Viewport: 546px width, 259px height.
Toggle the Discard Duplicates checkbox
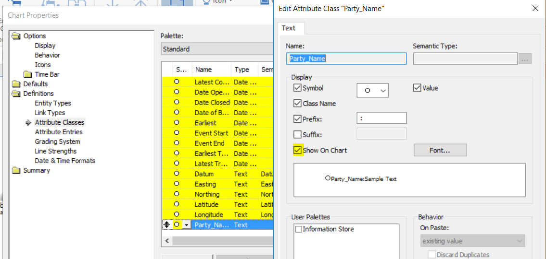432,255
